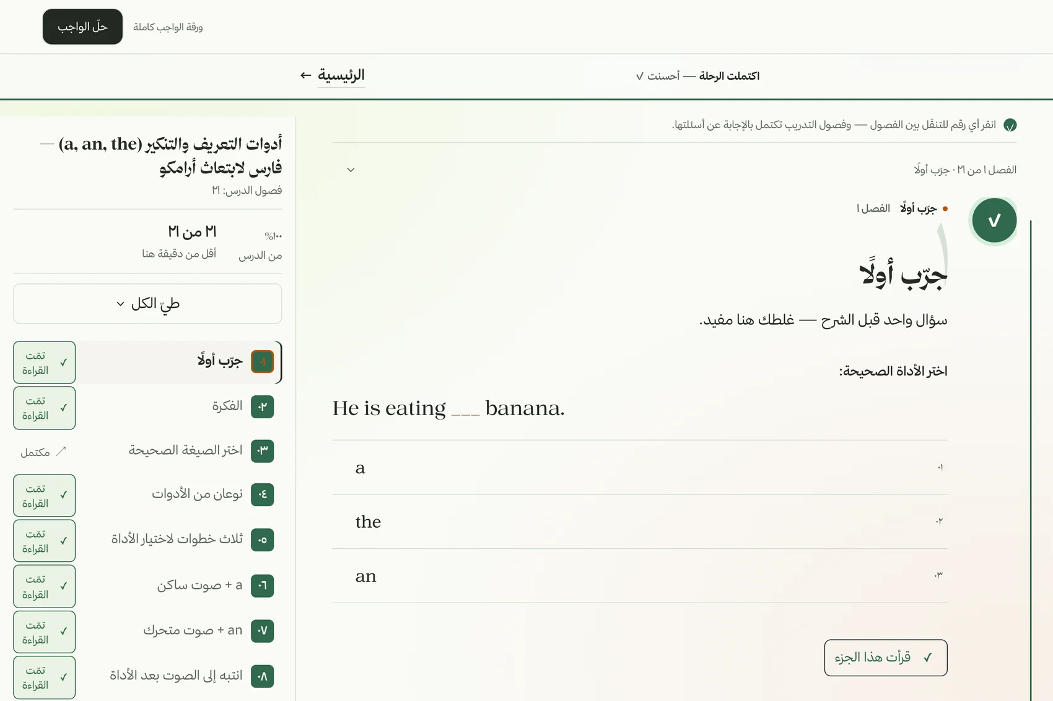Go to الرئيسية home link
This screenshot has height=701, width=1053.
click(x=341, y=75)
